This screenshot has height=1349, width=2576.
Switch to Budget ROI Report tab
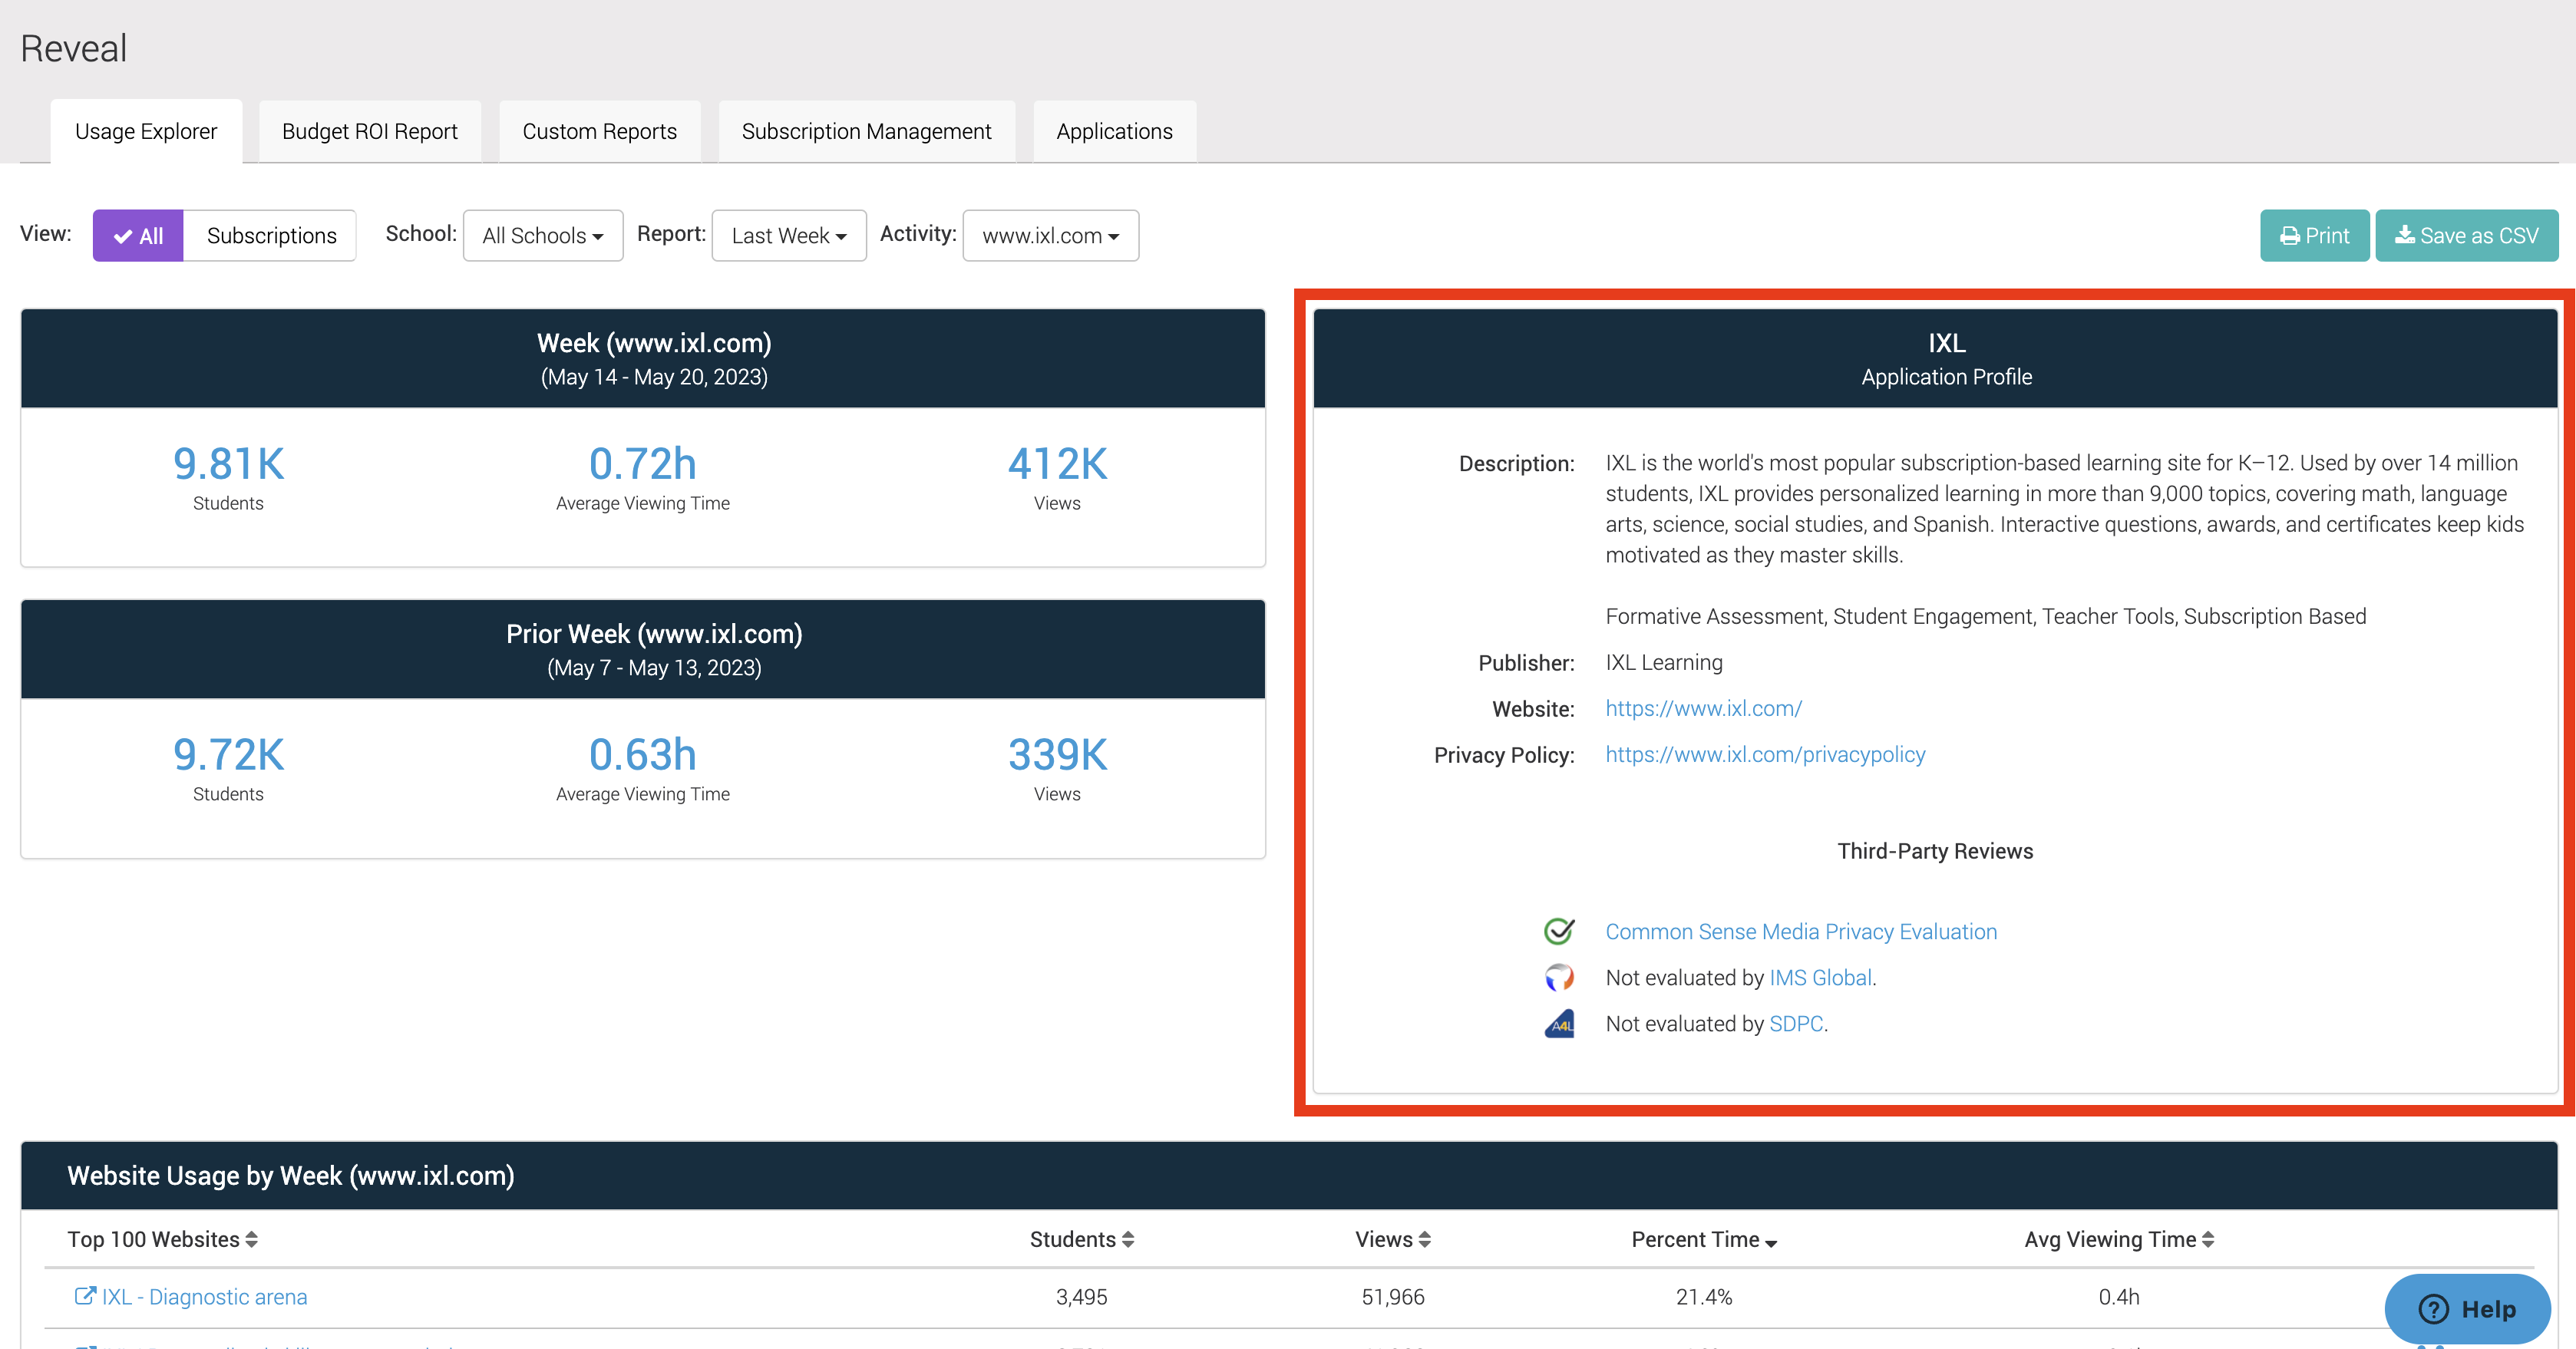tap(370, 131)
